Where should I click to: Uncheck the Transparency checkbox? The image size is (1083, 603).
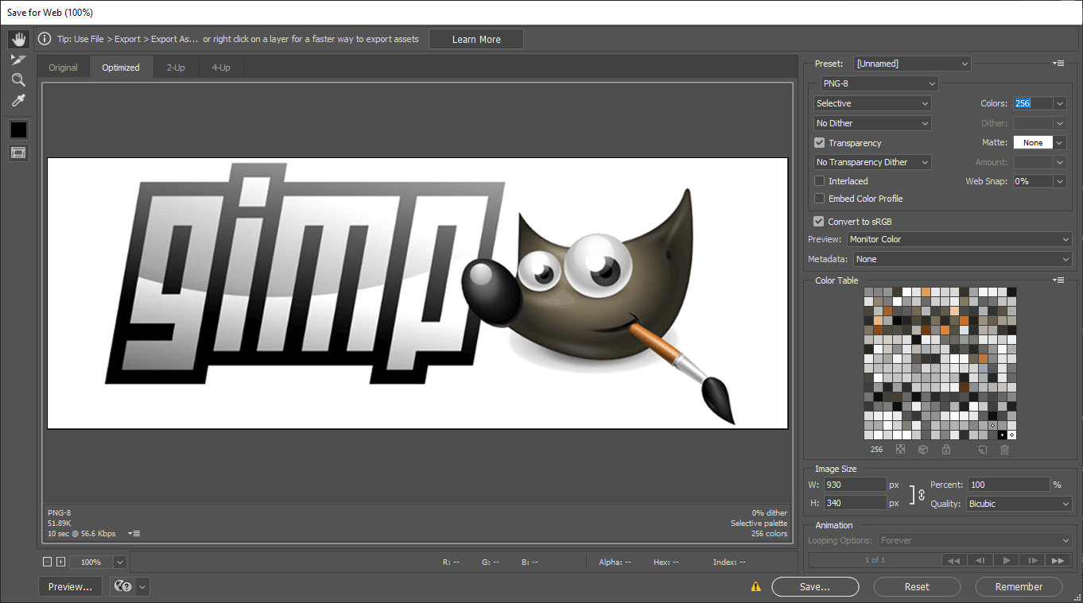[819, 143]
